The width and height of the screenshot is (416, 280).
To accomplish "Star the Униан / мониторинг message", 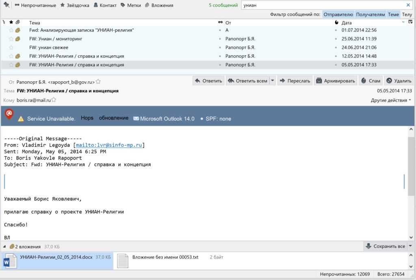I will click(11, 39).
